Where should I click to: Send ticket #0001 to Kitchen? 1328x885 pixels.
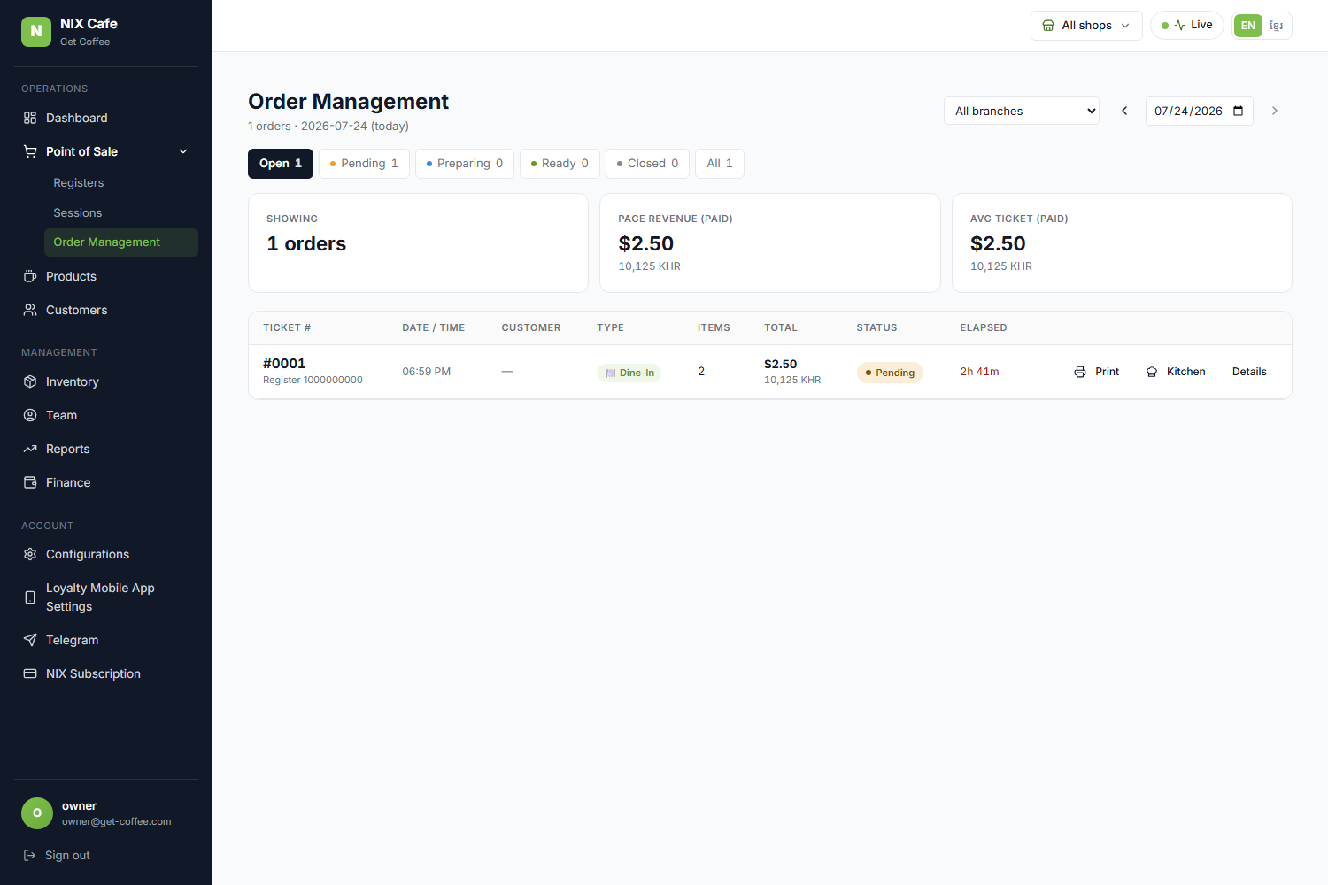(1176, 372)
